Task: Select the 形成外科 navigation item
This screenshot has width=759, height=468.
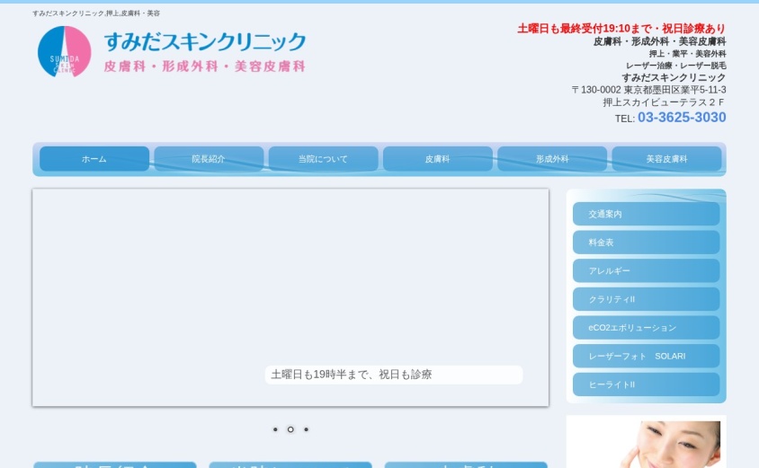Action: pos(552,159)
